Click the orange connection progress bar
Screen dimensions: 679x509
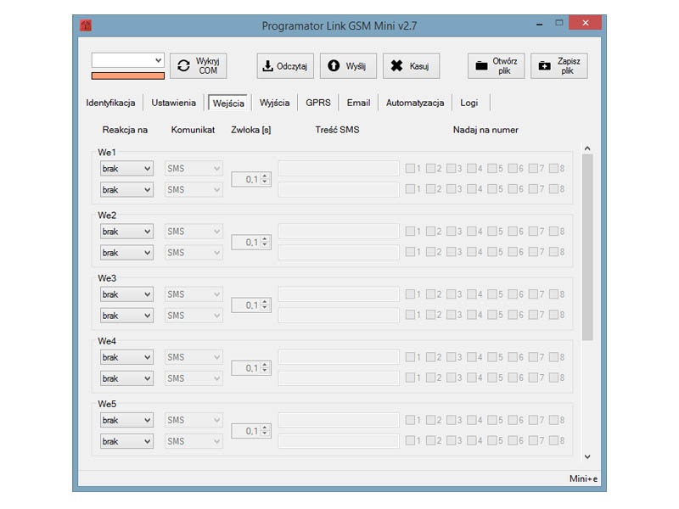128,76
